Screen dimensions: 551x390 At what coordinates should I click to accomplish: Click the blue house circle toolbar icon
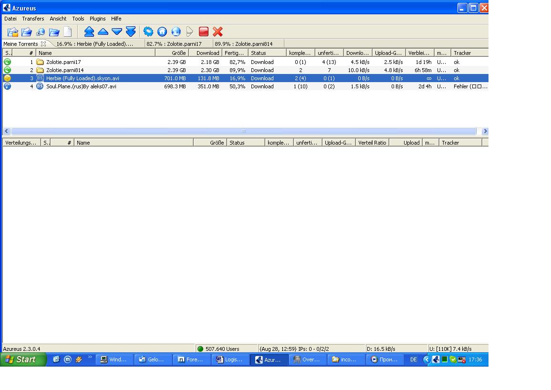pyautogui.click(x=162, y=32)
